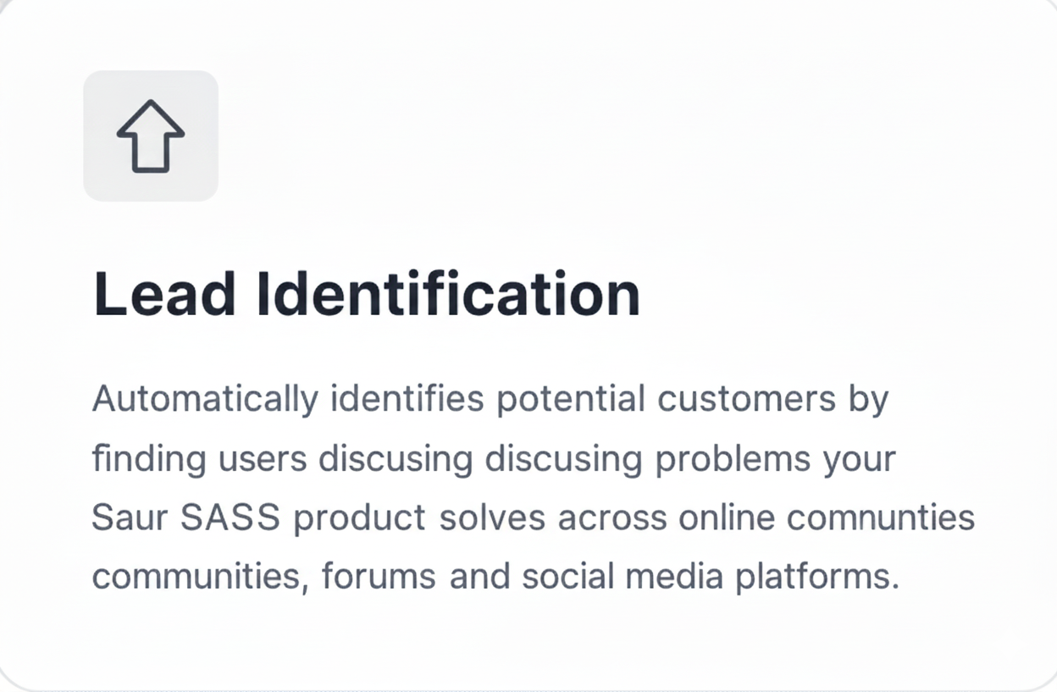Image resolution: width=1057 pixels, height=692 pixels.
Task: Select the word Identification in the title
Action: [446, 295]
